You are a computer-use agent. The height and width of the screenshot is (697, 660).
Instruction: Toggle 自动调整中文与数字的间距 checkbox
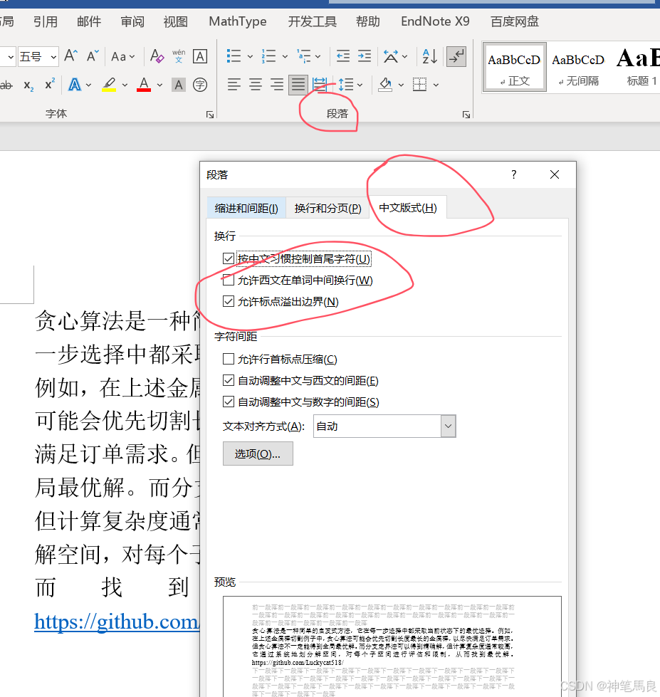coord(229,402)
